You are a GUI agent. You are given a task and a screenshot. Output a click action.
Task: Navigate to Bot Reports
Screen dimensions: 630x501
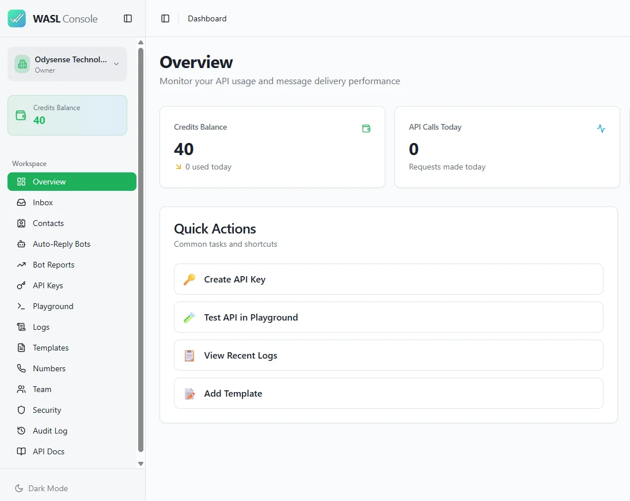[x=72, y=265]
